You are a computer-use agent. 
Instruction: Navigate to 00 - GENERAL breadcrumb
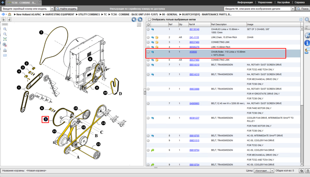click(170, 15)
